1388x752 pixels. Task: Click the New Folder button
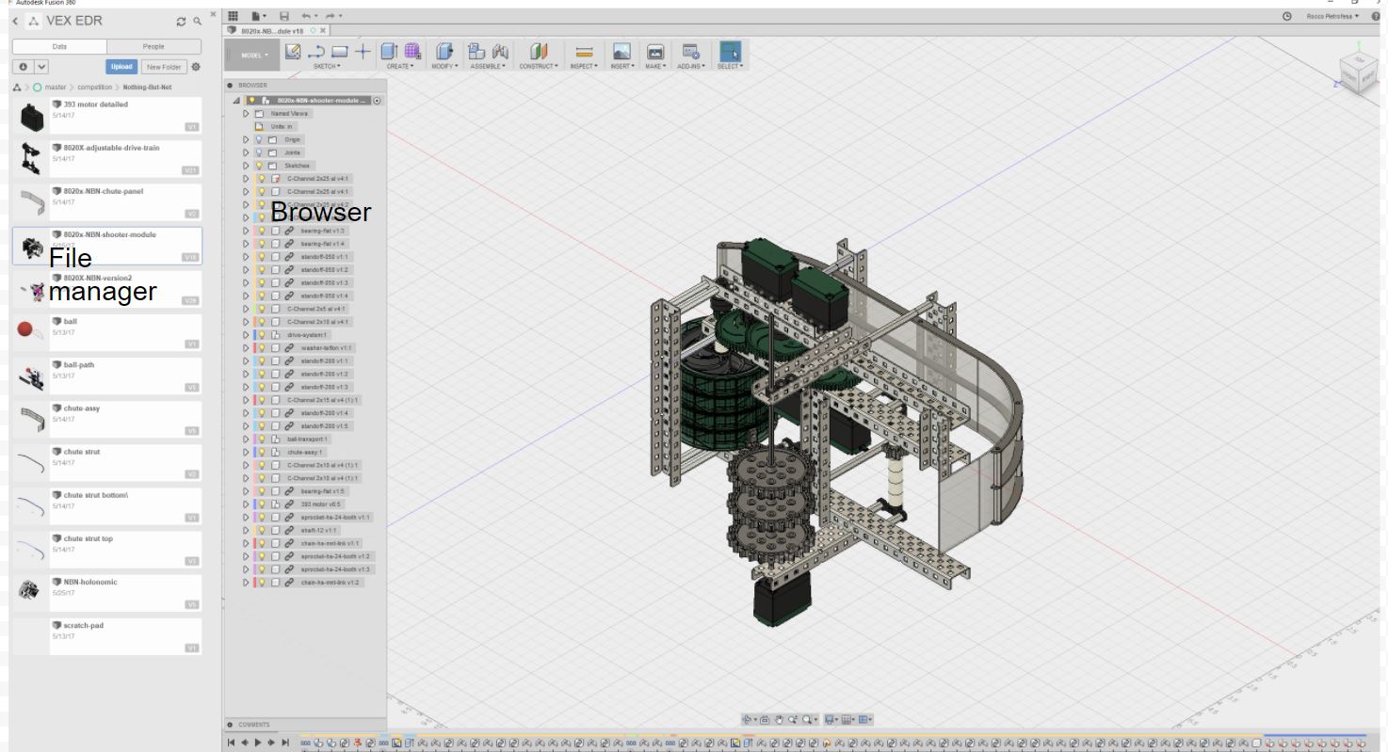click(163, 67)
